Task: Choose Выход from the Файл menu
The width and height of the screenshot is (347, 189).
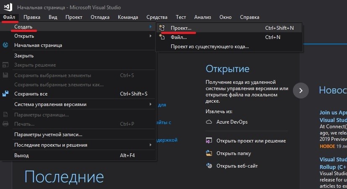Action: (21, 155)
